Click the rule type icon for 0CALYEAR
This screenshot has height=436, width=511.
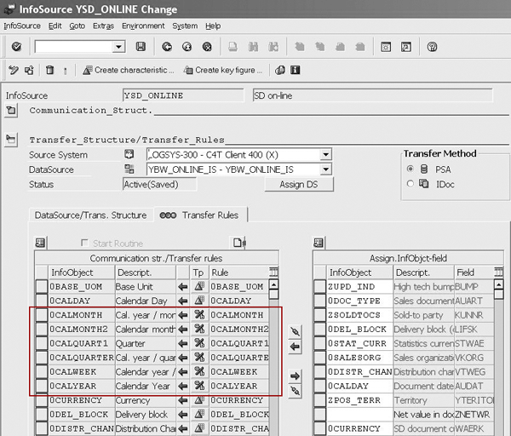199,386
